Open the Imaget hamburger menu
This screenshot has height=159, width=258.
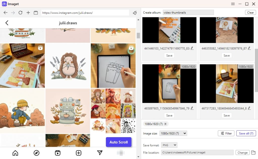point(233,4)
